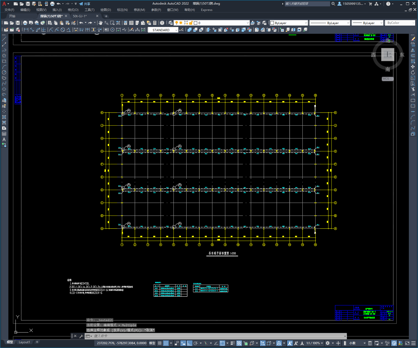Select the Hatch tool
This screenshot has height=348, width=418.
pos(4,117)
